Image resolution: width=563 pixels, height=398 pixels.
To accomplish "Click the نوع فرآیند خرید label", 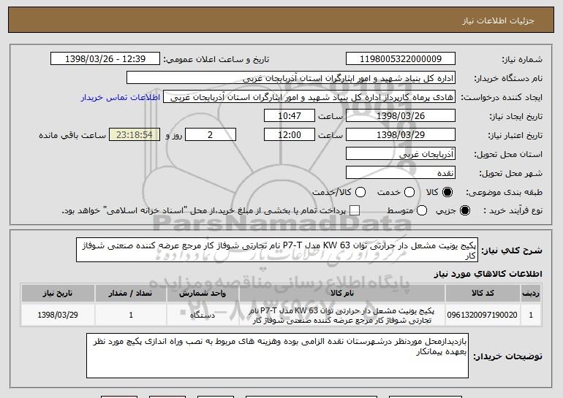I will (x=513, y=211).
